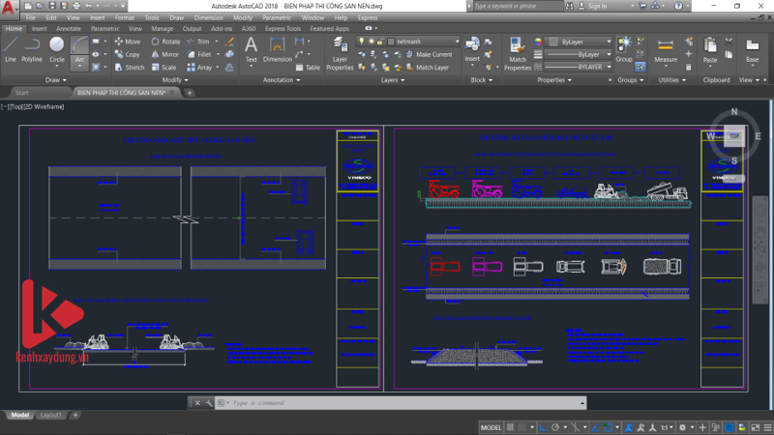Click the Dimension tool
The image size is (774, 435).
(278, 47)
